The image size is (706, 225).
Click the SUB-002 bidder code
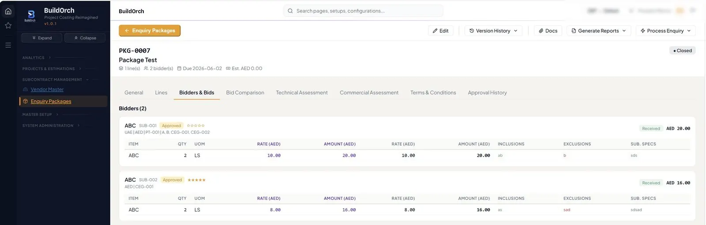pos(148,180)
